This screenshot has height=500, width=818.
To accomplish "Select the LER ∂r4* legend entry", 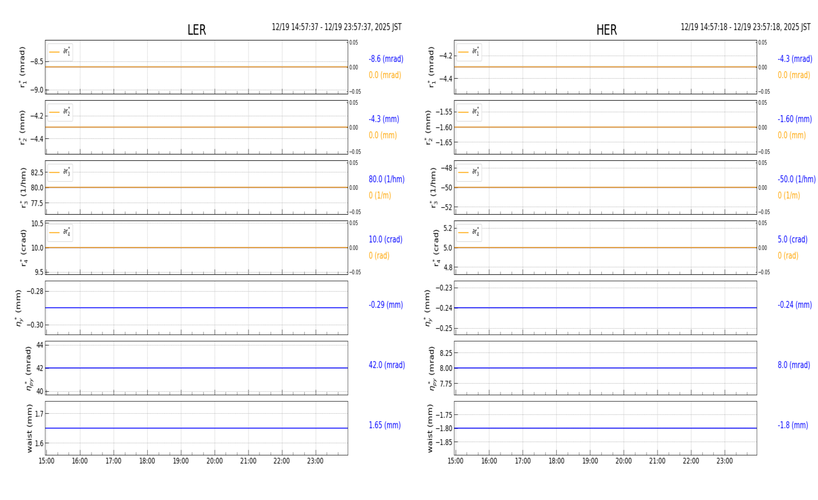I will [x=60, y=233].
